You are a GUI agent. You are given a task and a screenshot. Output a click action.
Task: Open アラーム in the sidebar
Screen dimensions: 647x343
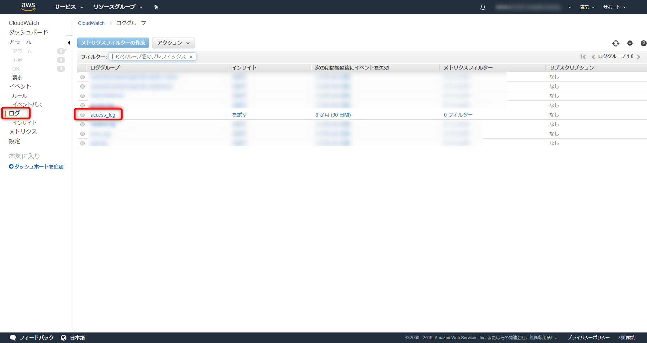point(20,42)
